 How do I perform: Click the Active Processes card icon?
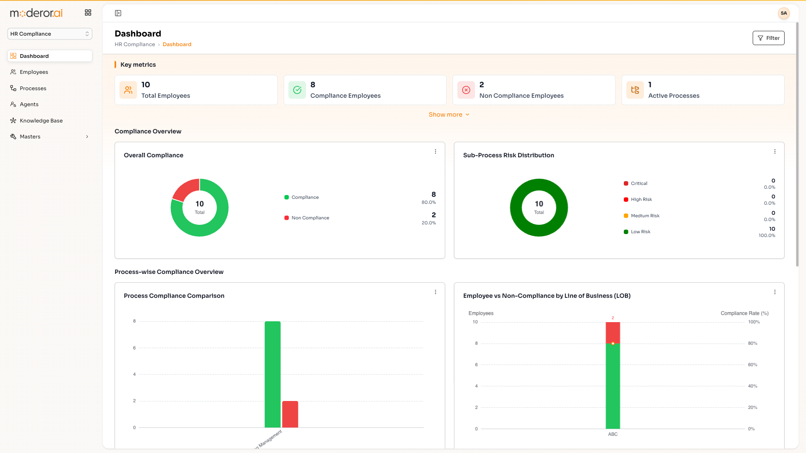click(635, 90)
